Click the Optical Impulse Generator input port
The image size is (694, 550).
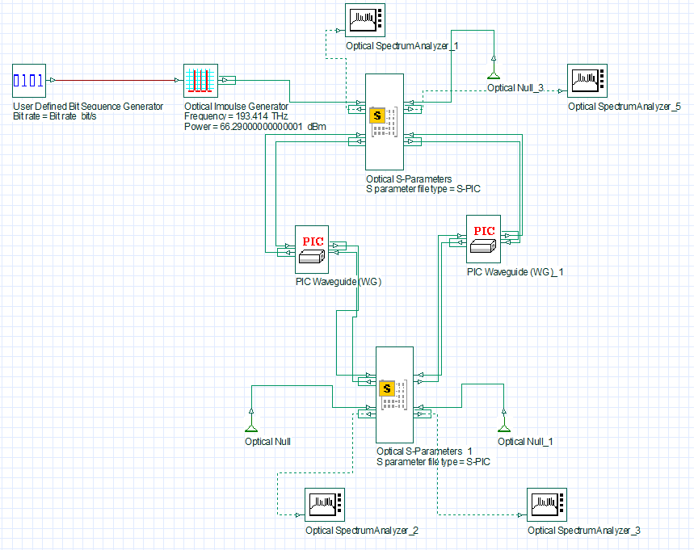click(179, 80)
